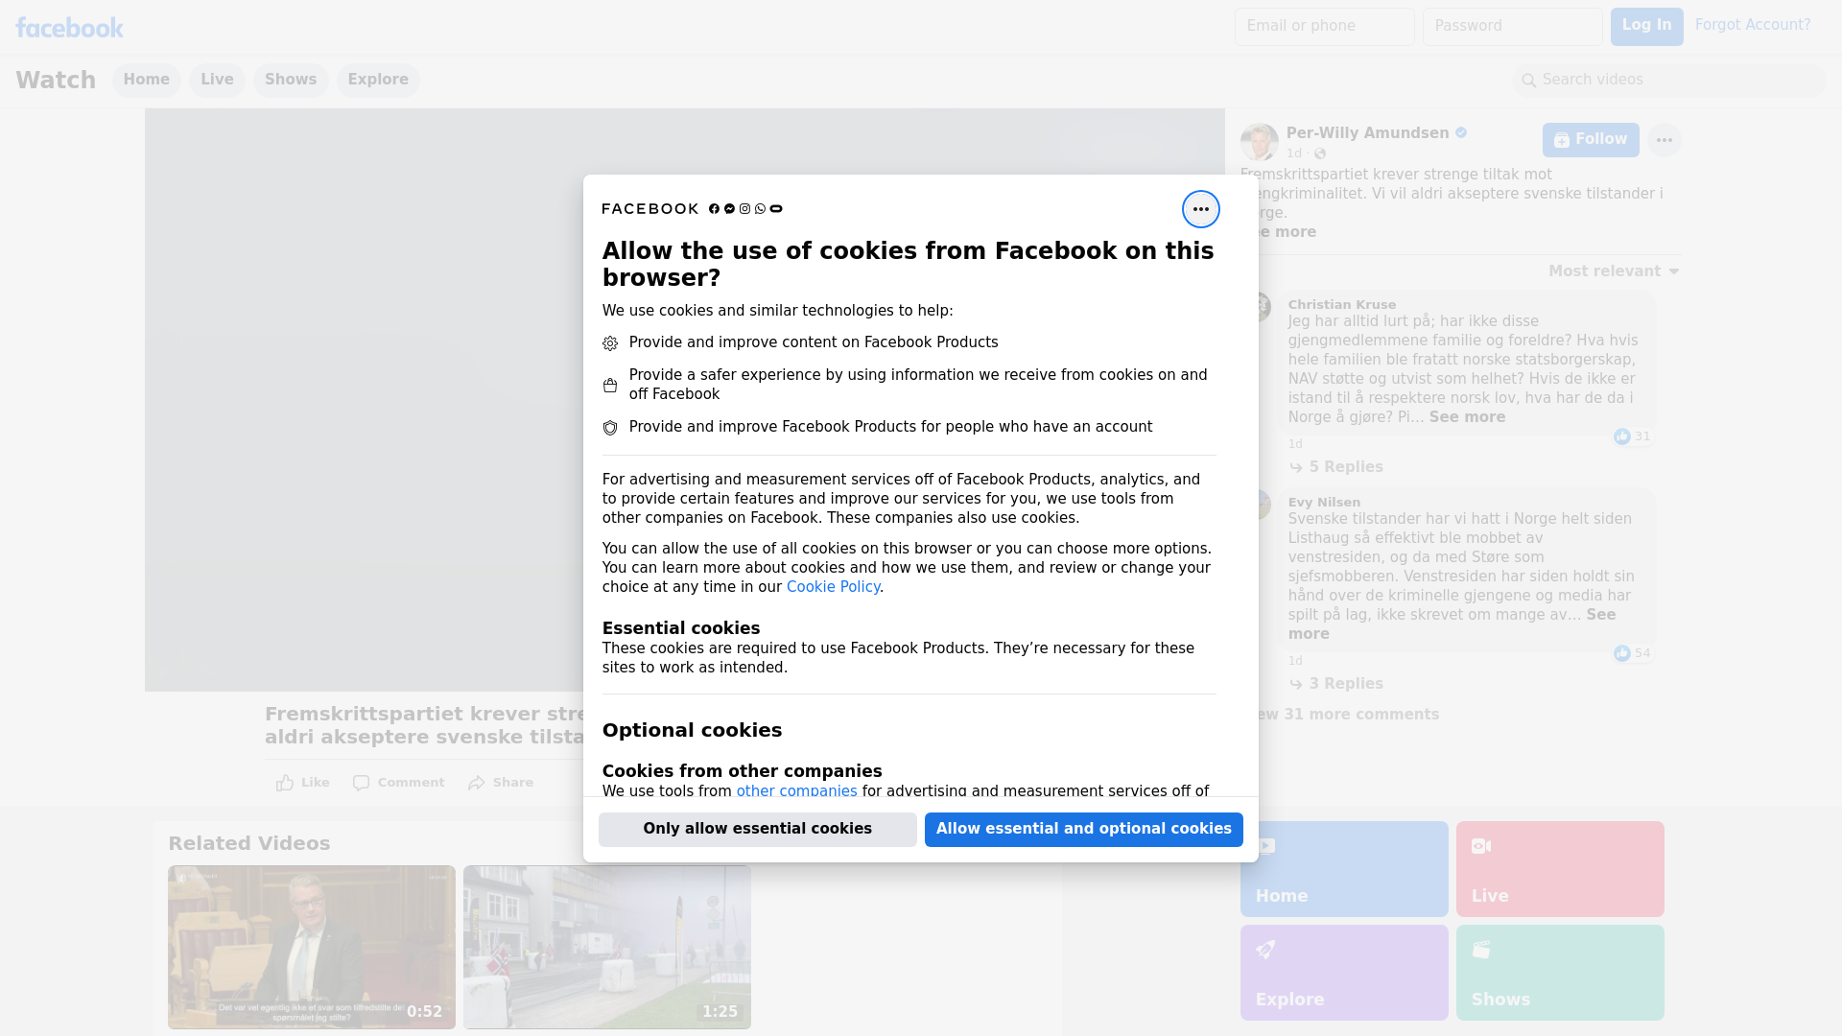1842x1036 pixels.
Task: Click the green Shows tile
Action: (x=1560, y=973)
